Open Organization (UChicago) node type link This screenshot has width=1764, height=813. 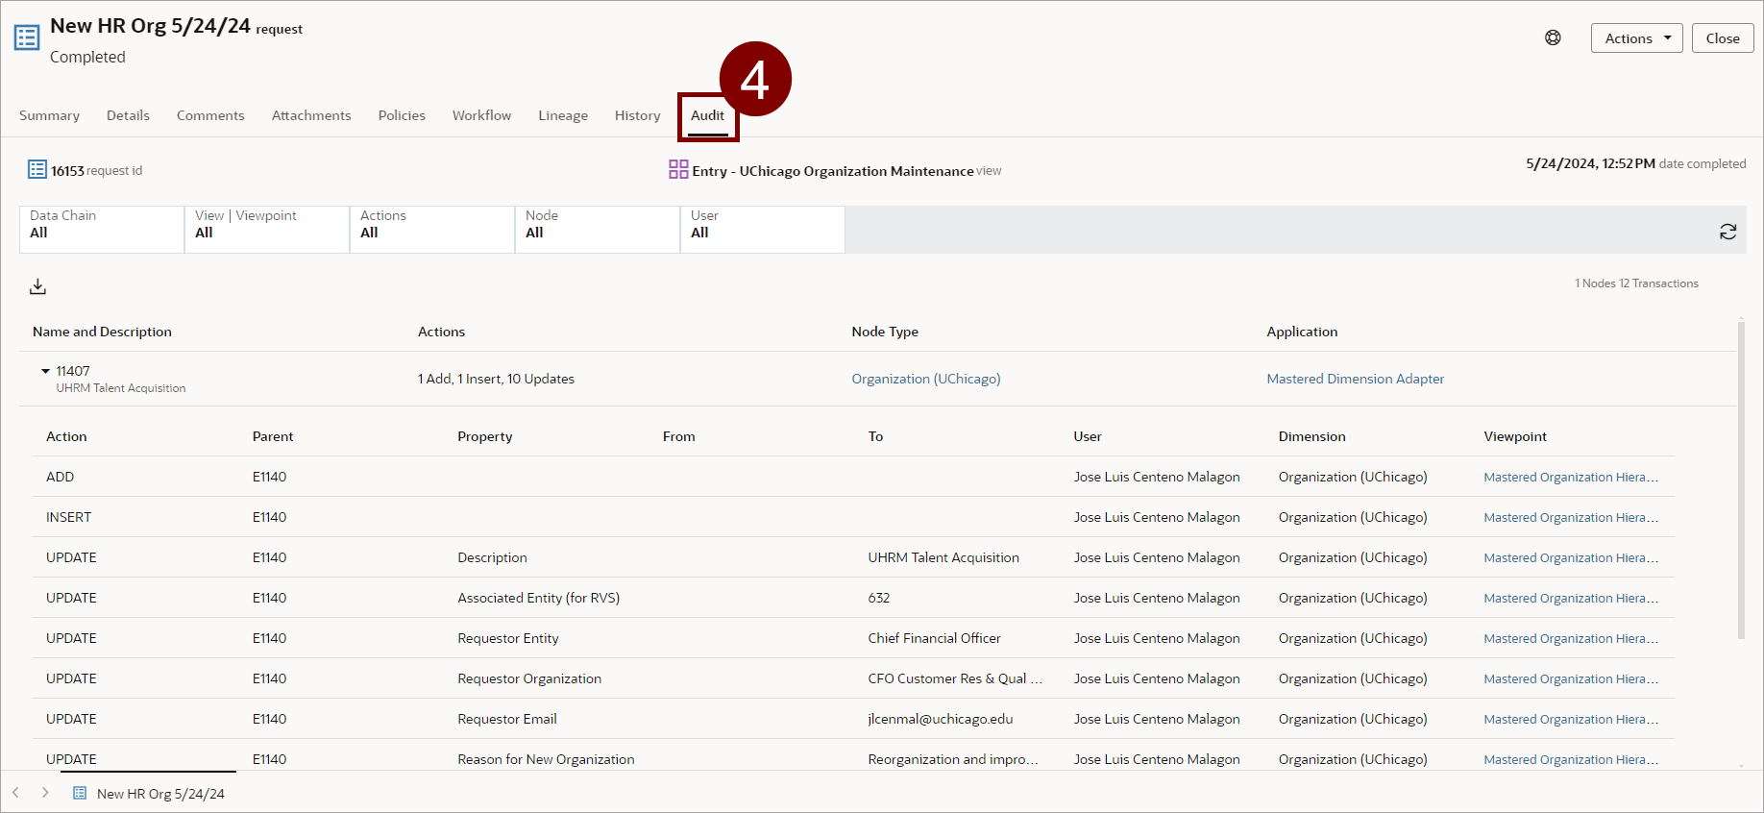(x=925, y=379)
